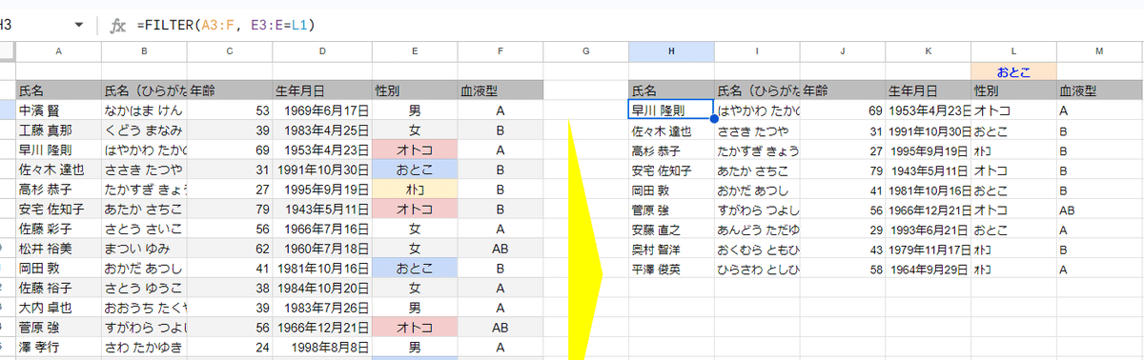This screenshot has height=360, width=1144.
Task: Click birthdate 1983年4月25日
Action: pyautogui.click(x=323, y=130)
